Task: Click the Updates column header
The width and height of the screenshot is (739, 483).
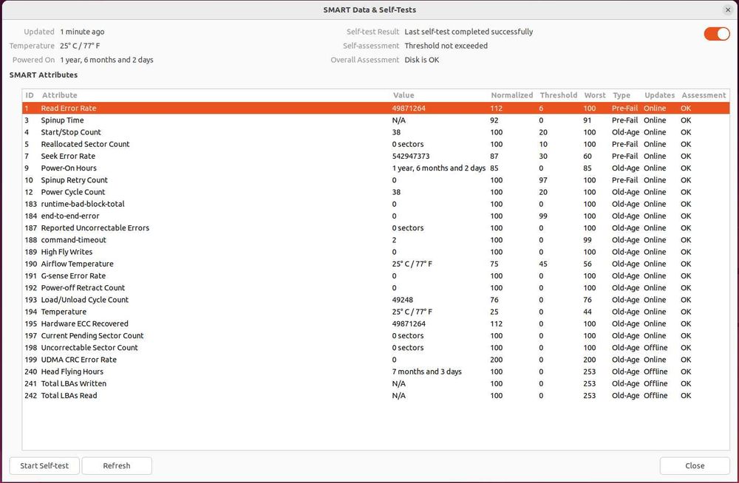Action: [x=659, y=95]
